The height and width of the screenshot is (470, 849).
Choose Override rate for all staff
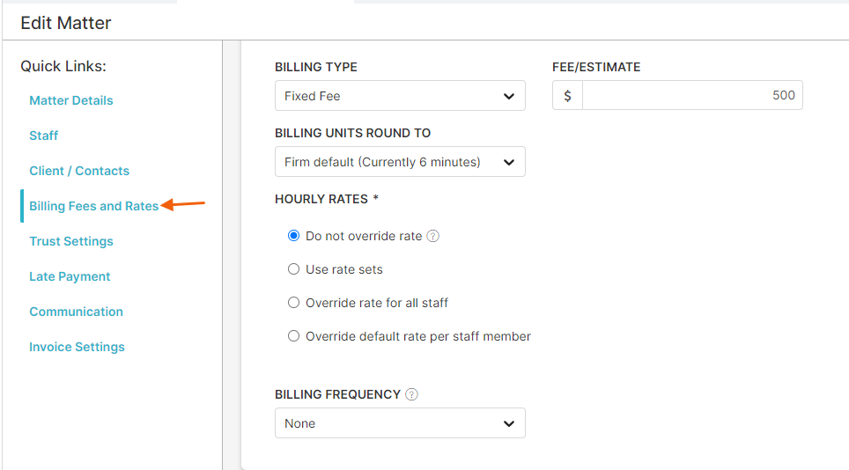point(293,303)
